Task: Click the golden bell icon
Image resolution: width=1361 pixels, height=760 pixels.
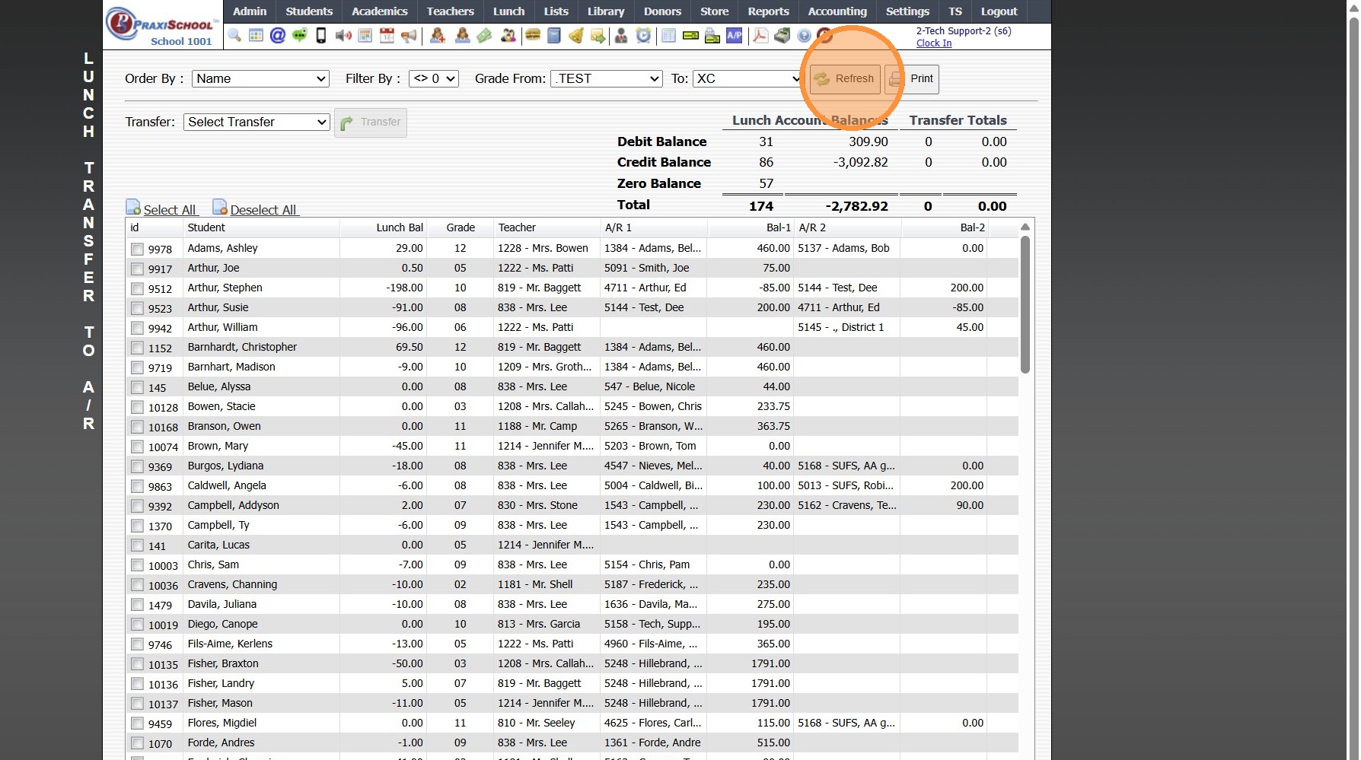Action: 576,36
